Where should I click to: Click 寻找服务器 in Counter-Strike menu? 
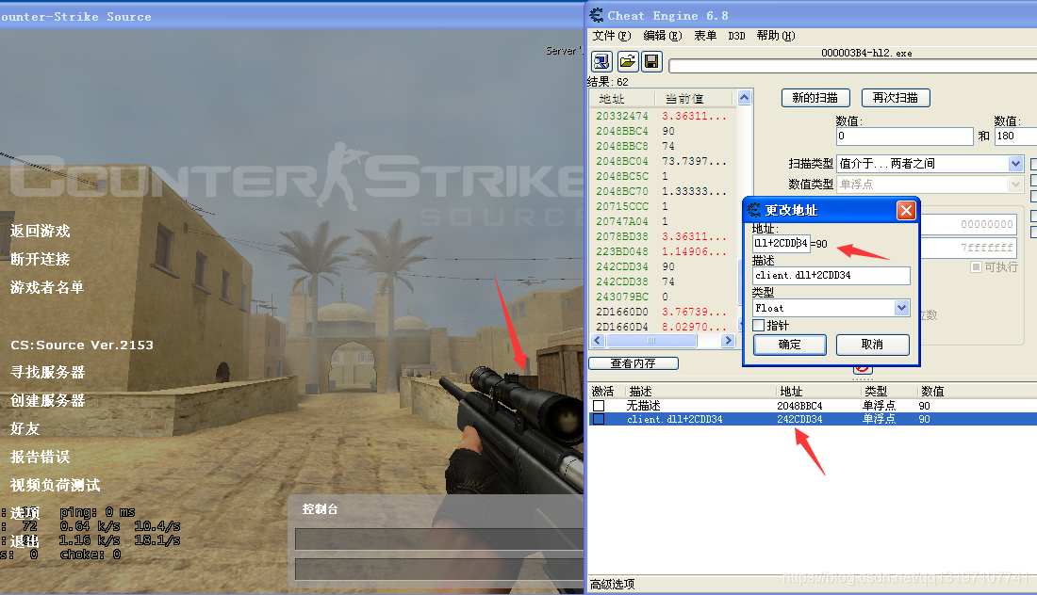[48, 373]
